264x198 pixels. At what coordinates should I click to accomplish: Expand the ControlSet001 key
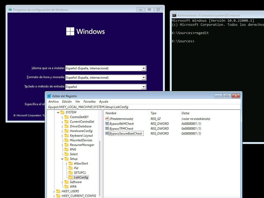pyautogui.click(x=62, y=117)
